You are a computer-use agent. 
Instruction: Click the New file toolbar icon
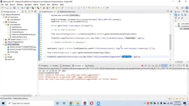point(2,8)
